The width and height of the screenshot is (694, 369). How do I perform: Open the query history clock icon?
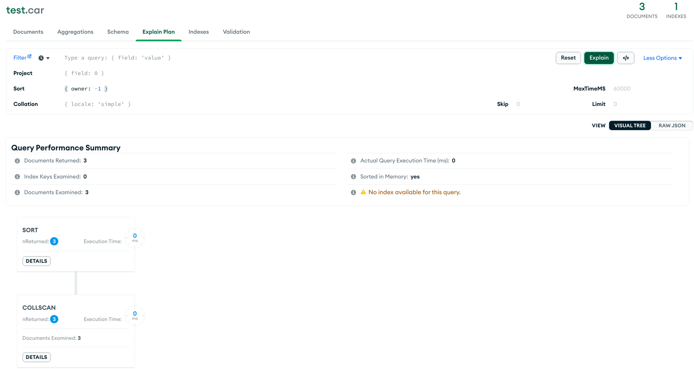coord(41,58)
